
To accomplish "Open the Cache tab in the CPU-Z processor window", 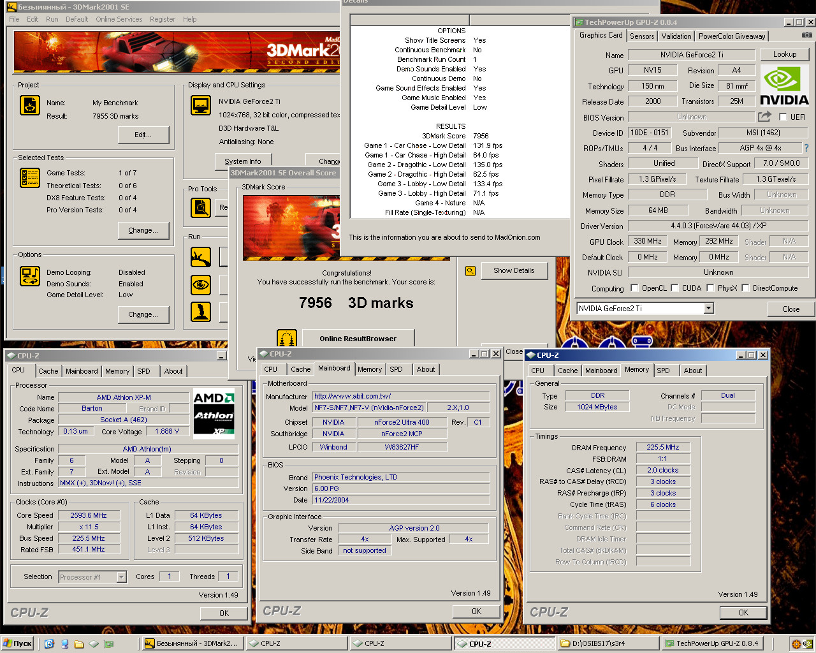I will (48, 371).
